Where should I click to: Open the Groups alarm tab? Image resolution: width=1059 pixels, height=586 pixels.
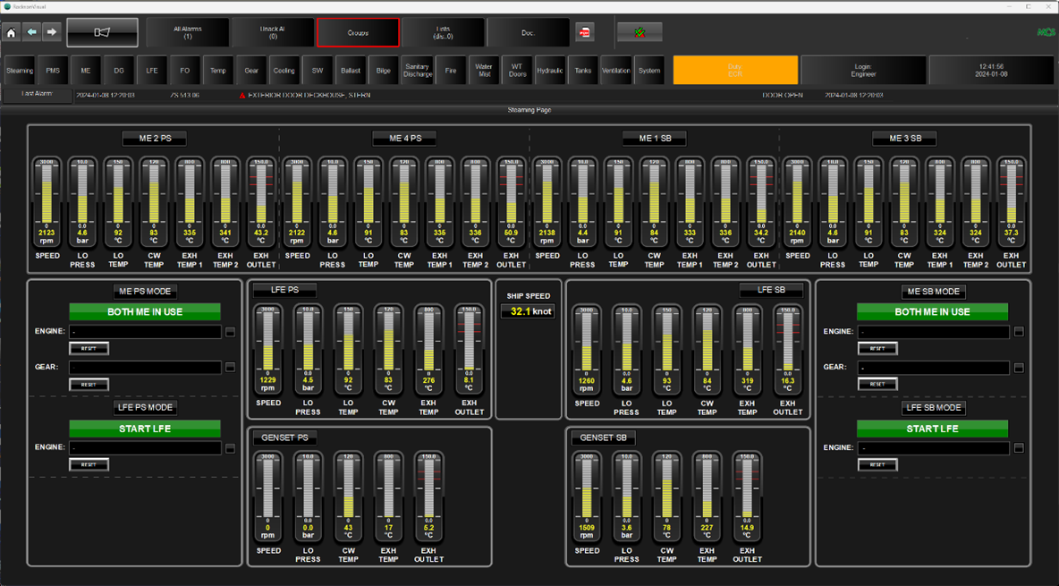(x=358, y=32)
